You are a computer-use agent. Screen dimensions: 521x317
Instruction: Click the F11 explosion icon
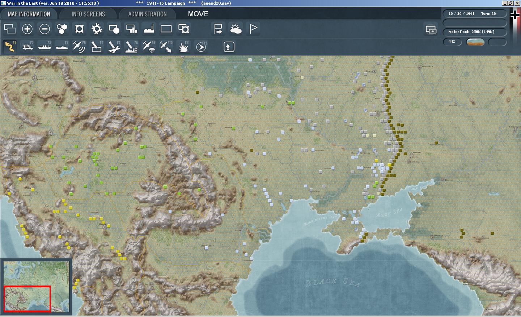(x=184, y=47)
